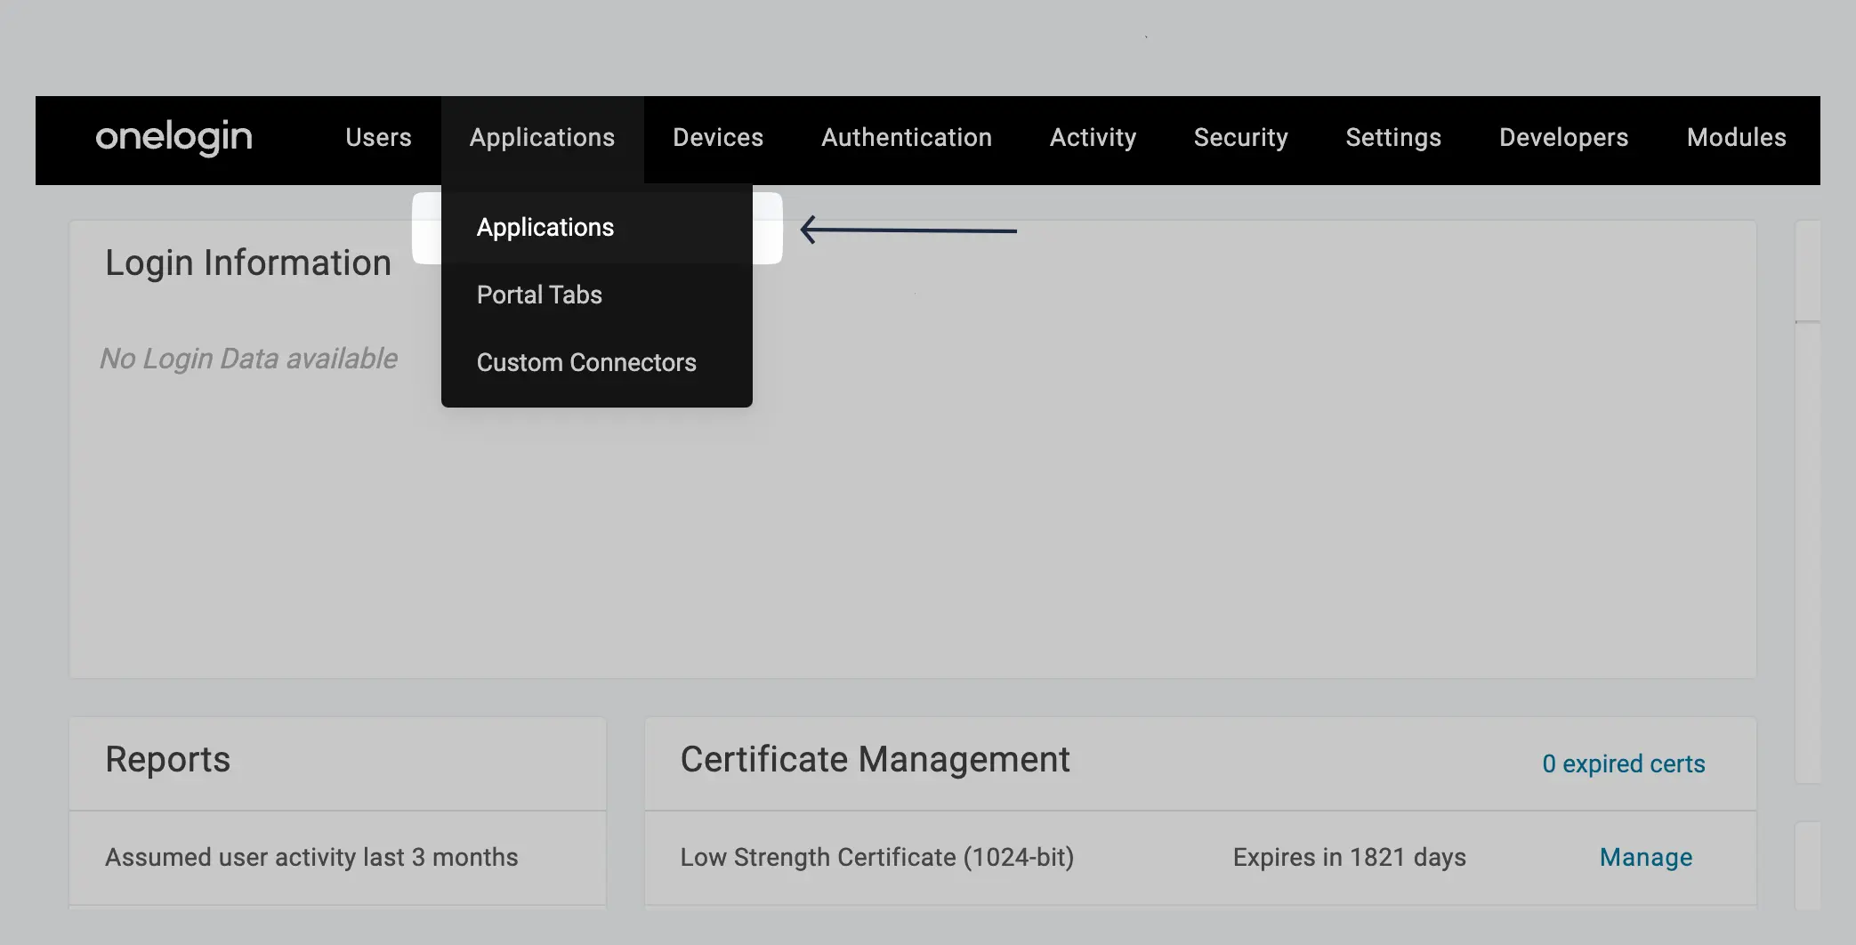Viewport: 1856px width, 945px height.
Task: Select Applications from the dropdown menu
Action: [x=545, y=228]
